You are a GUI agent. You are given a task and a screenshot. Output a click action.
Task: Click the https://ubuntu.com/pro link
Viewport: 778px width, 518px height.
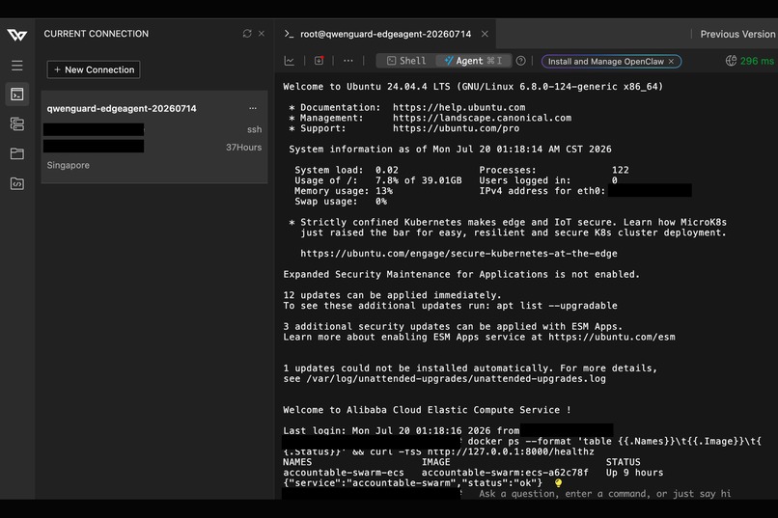point(456,128)
